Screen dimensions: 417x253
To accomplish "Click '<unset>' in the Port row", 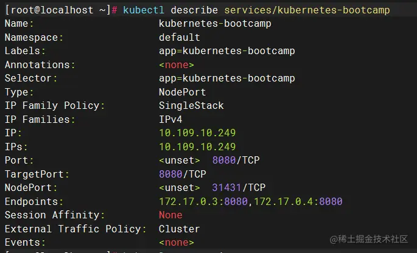I will coord(179,160).
